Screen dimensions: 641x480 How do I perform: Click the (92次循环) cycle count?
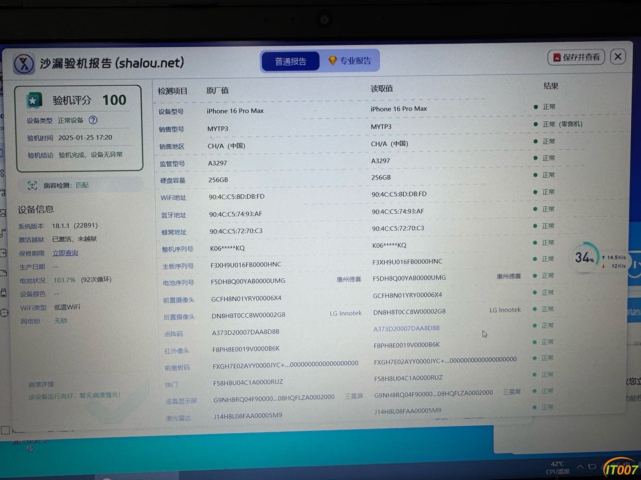[96, 280]
